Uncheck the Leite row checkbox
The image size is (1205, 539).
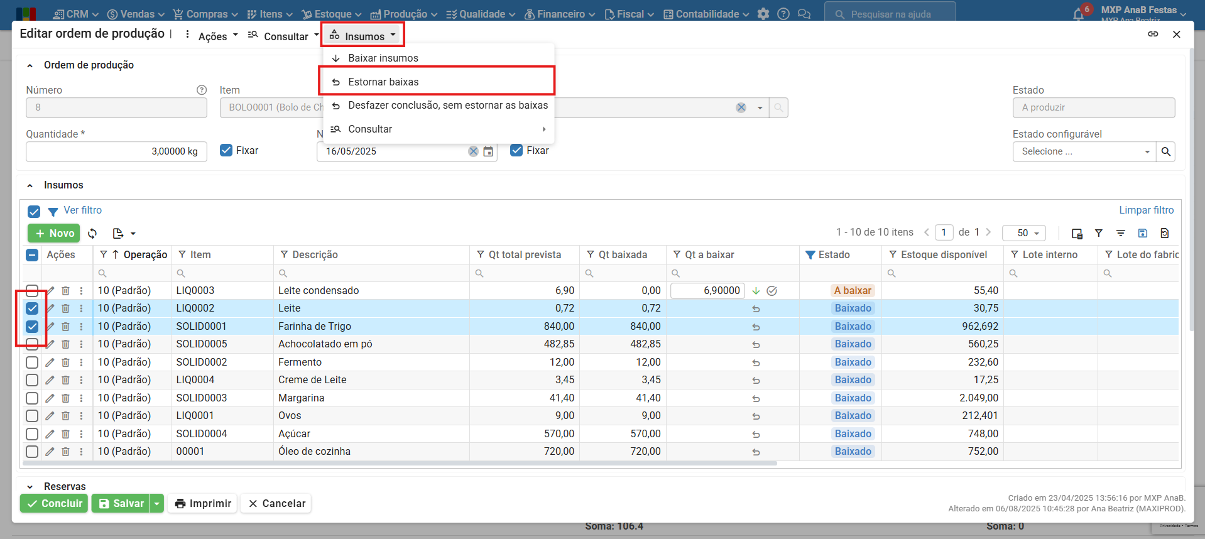pos(32,308)
